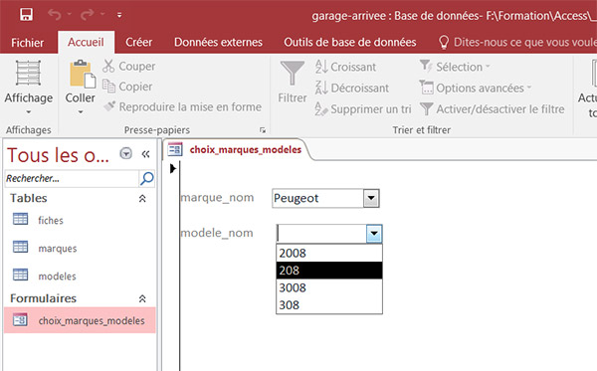Image resolution: width=597 pixels, height=371 pixels.
Task: Open the Outils de base de données tab
Action: pos(350,42)
